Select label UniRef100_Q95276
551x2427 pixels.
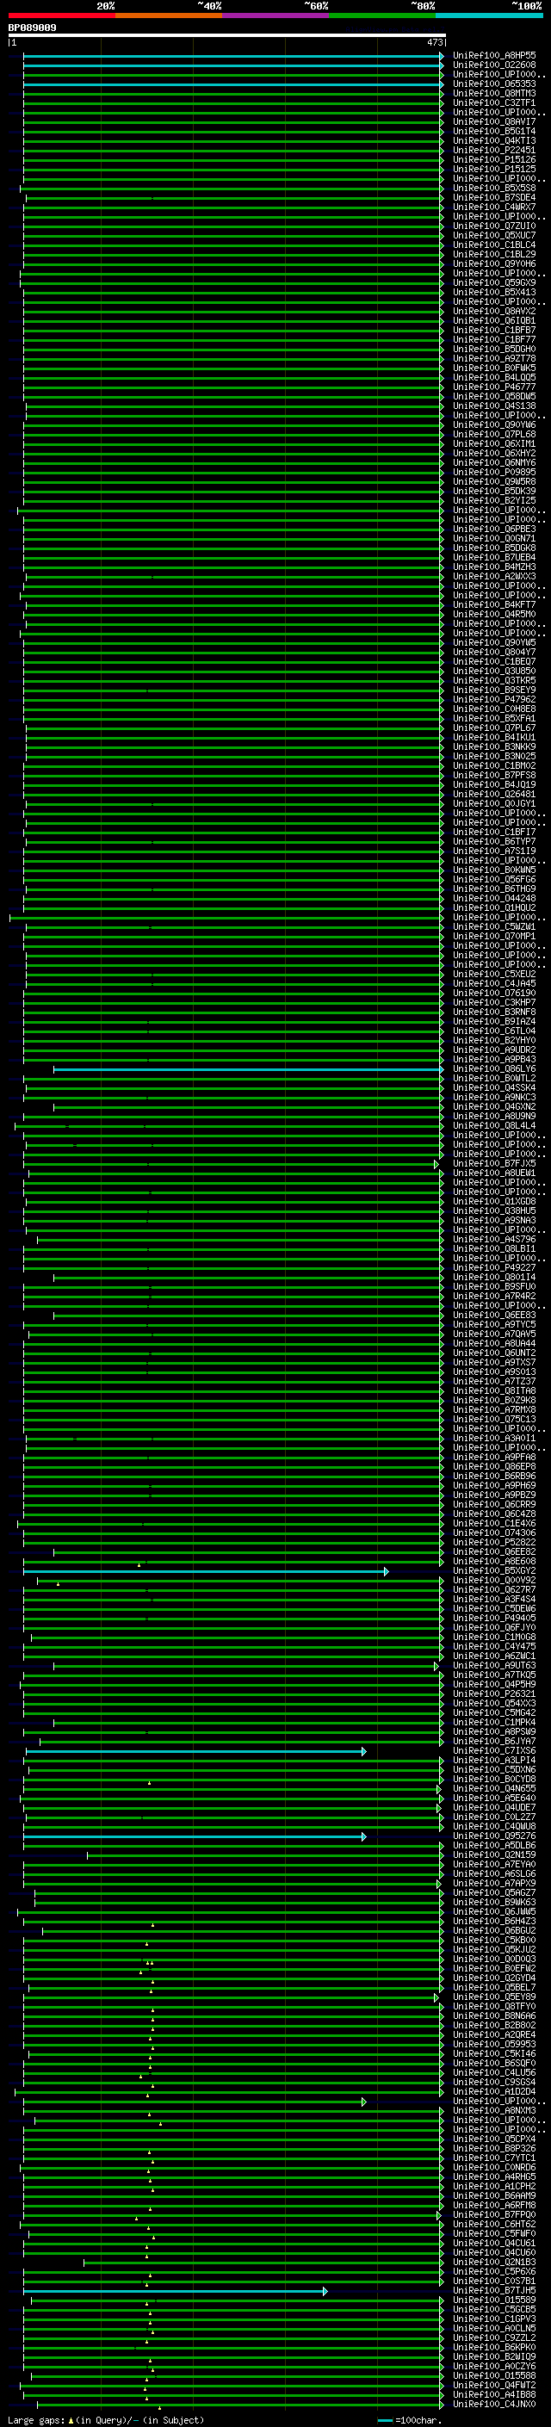494,1836
